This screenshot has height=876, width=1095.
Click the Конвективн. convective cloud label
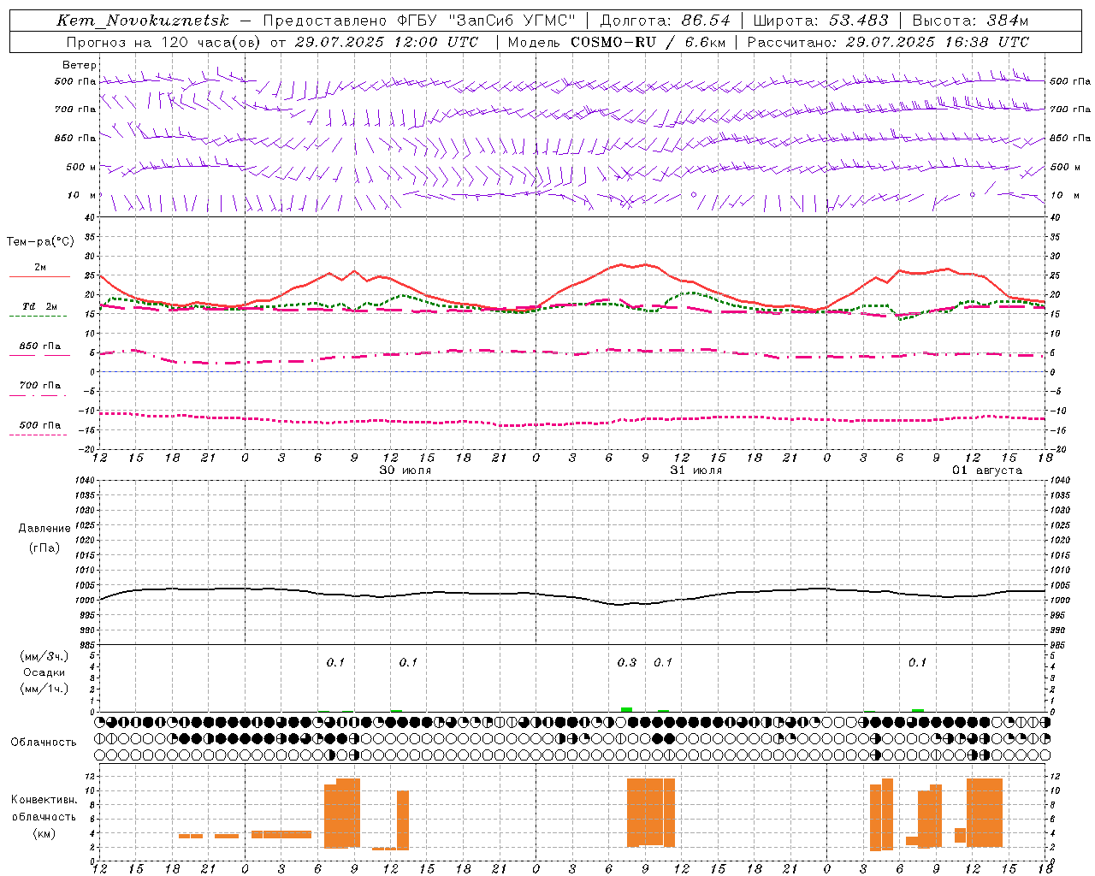tap(44, 800)
